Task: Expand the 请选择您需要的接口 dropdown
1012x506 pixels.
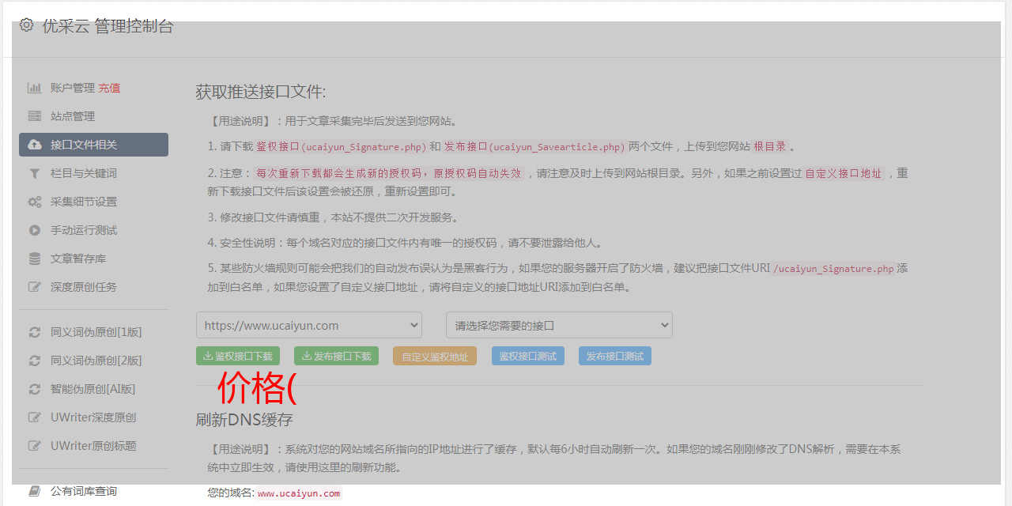Action: coord(559,325)
